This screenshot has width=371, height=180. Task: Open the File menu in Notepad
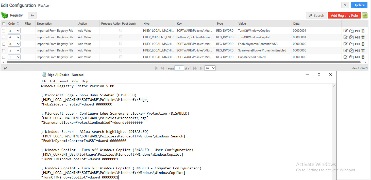(44, 81)
